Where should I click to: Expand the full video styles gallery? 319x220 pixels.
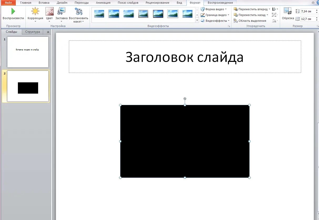[x=197, y=20]
